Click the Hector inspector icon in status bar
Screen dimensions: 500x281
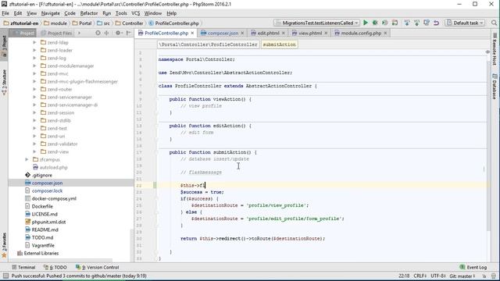[x=494, y=276]
